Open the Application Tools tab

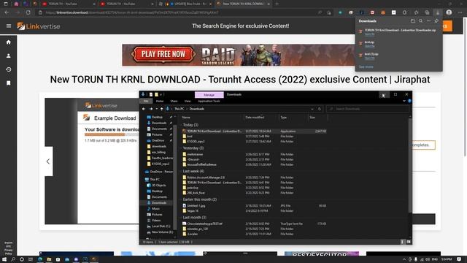pyautogui.click(x=209, y=101)
